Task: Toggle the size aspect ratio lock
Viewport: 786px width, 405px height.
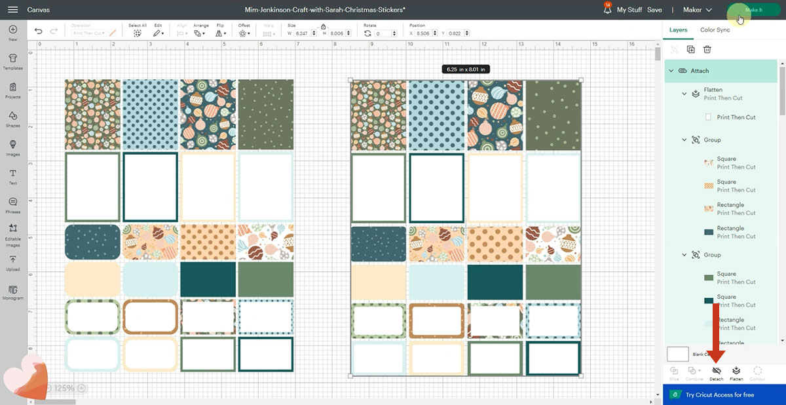Action: [x=324, y=26]
